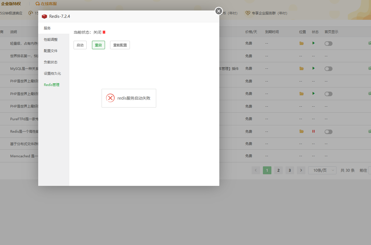
Task: Click the 在线客服 chat bubble icon
Action: click(38, 4)
